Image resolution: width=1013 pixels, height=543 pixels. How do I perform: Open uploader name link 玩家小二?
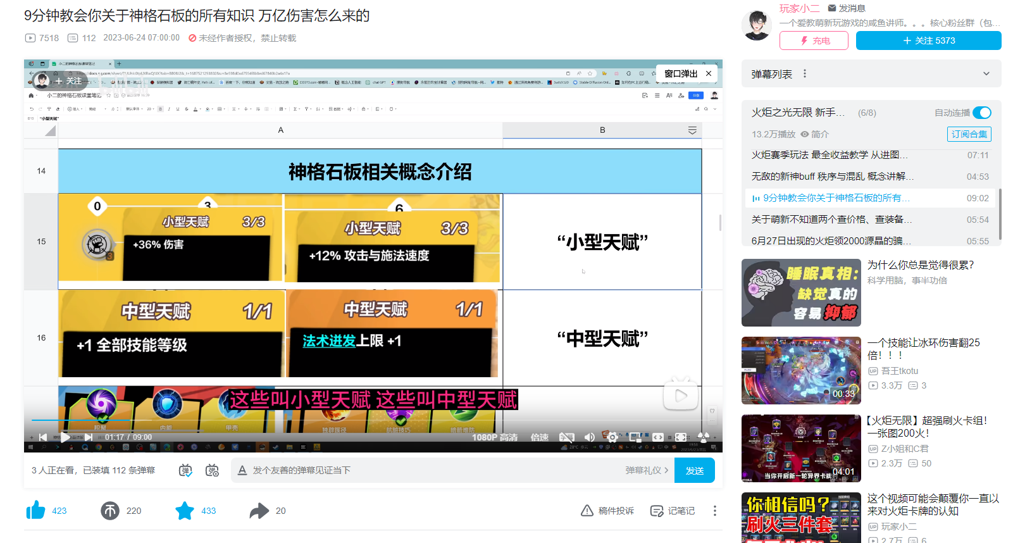(800, 8)
